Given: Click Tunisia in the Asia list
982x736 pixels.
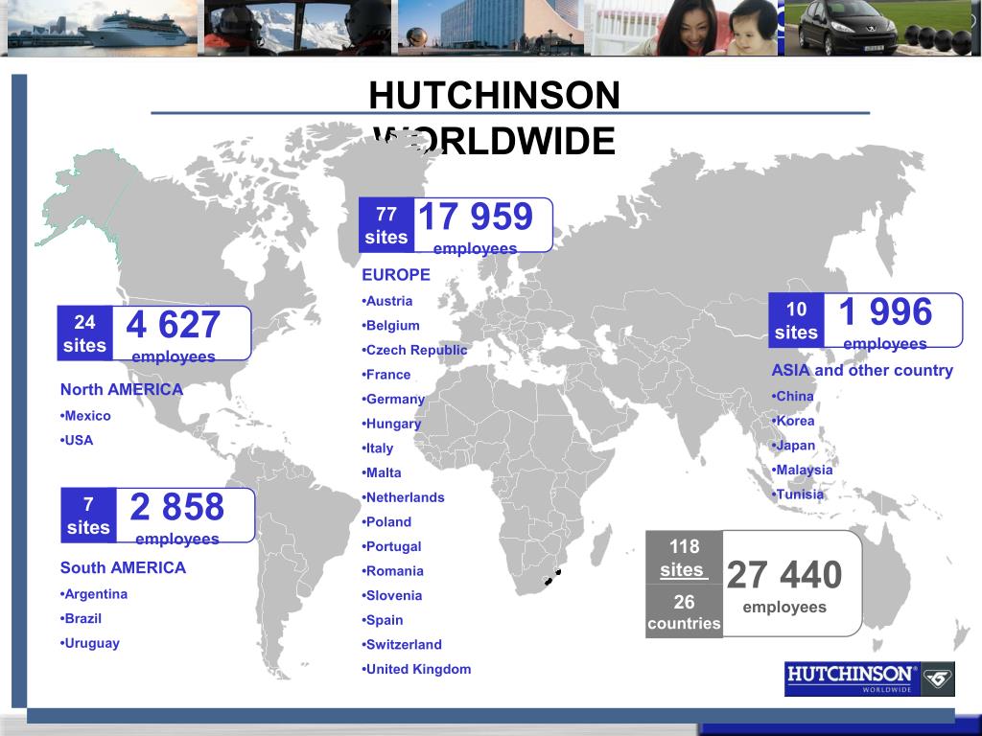Looking at the screenshot, I should click(798, 494).
